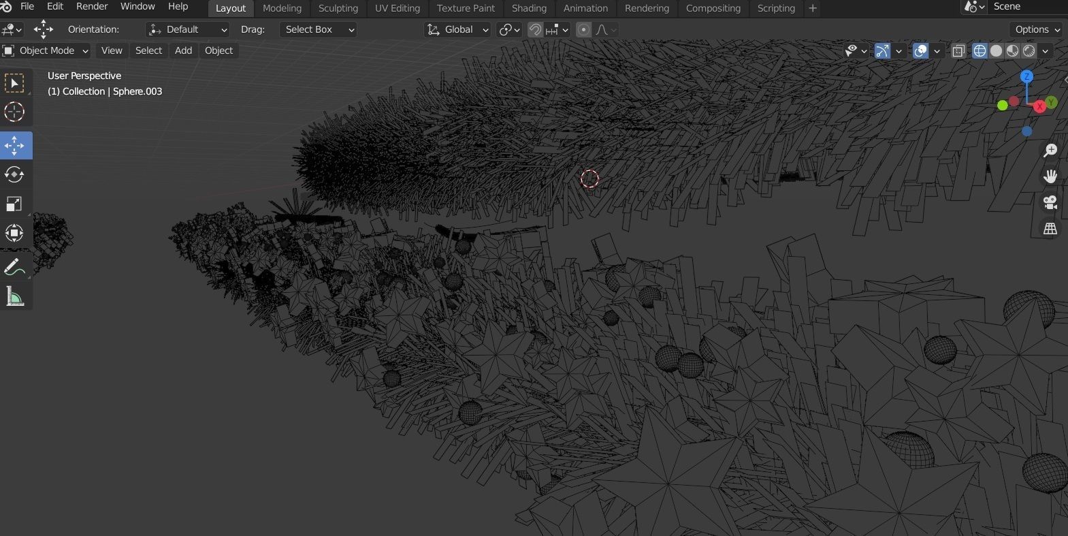
Task: Click the Blender logo menu icon
Action: pos(6,7)
